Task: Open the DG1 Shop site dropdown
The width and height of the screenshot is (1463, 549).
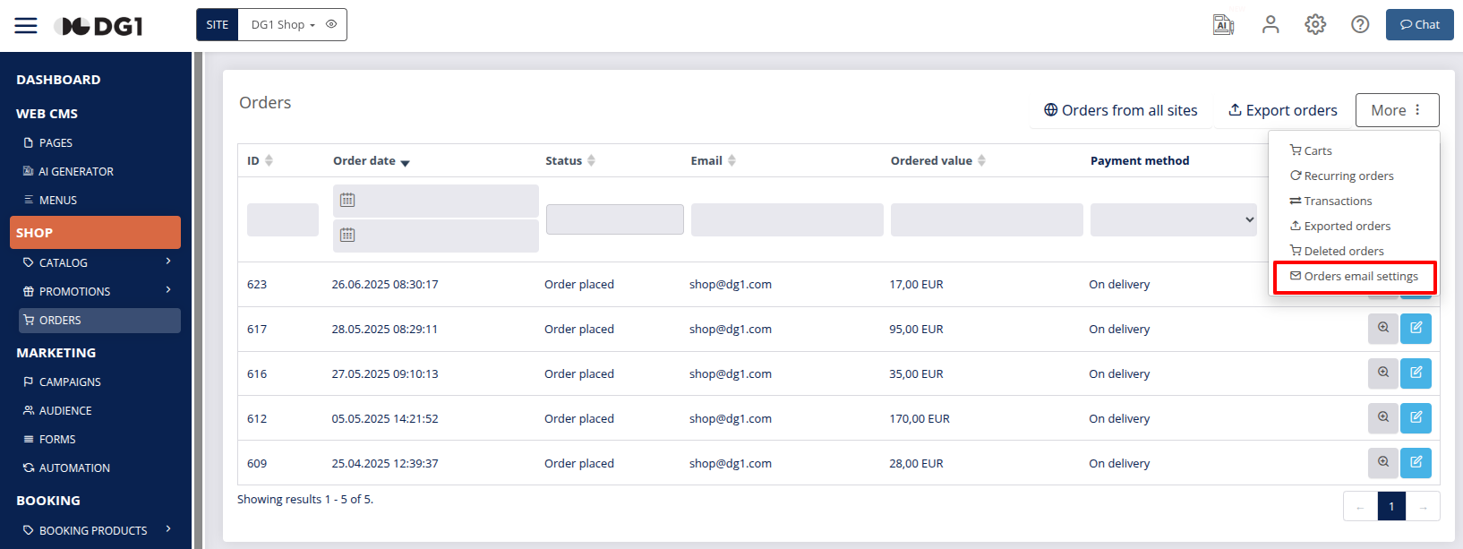Action: coord(283,25)
